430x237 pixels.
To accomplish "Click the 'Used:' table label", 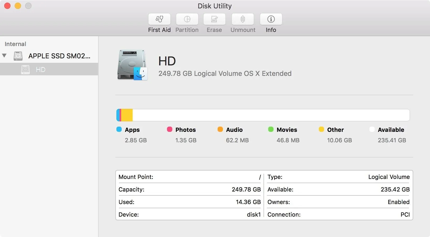I will 126,202.
